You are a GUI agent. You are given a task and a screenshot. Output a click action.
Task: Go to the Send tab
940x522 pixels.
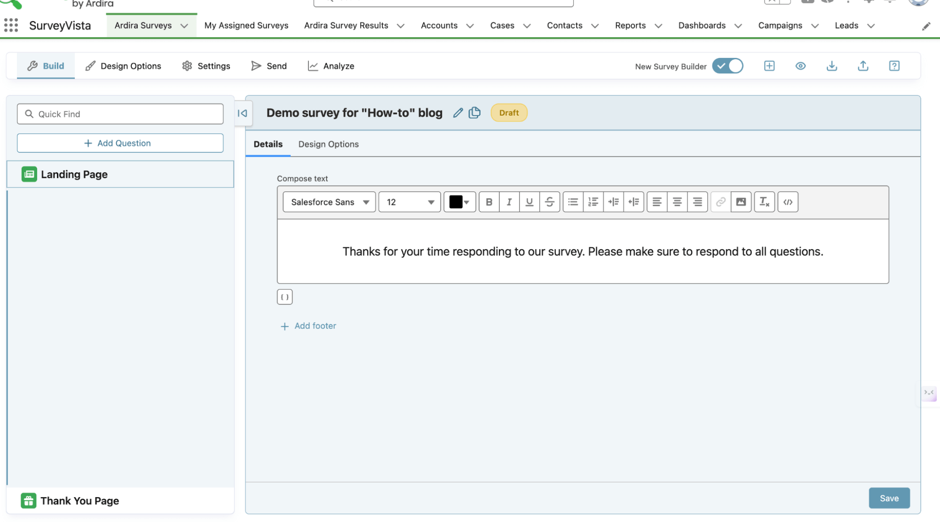(269, 66)
